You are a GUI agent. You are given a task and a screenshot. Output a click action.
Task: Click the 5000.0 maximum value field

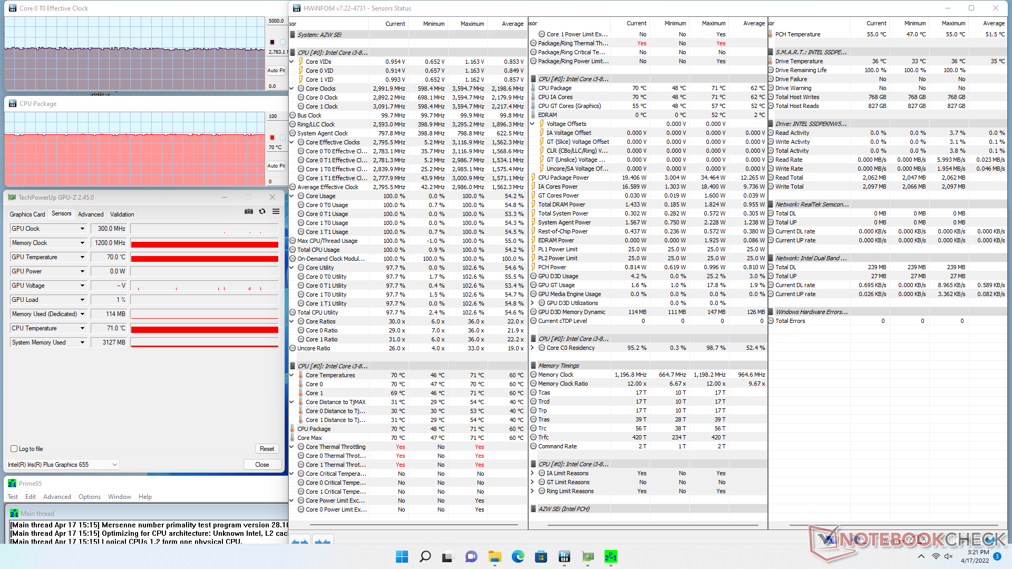click(x=276, y=21)
